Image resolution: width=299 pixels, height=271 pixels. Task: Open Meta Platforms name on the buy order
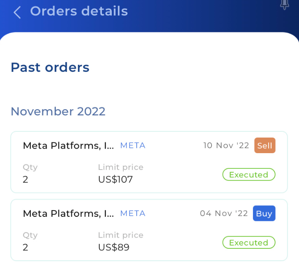(x=68, y=214)
